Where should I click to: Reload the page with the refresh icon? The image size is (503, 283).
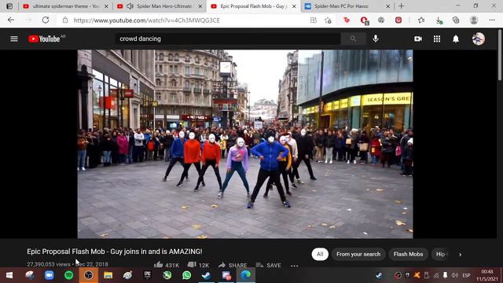click(x=46, y=20)
